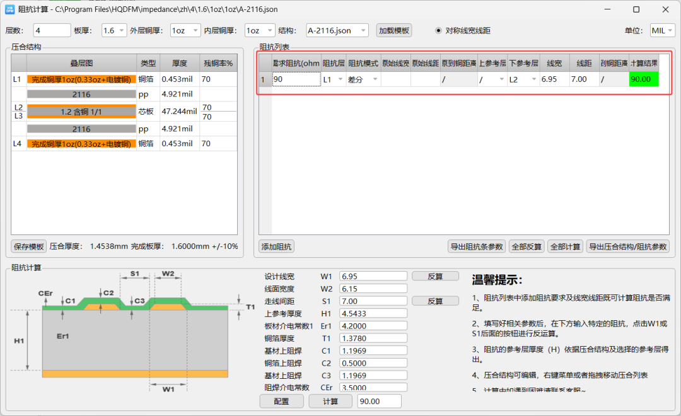Click the 全部反算 button

pos(527,246)
